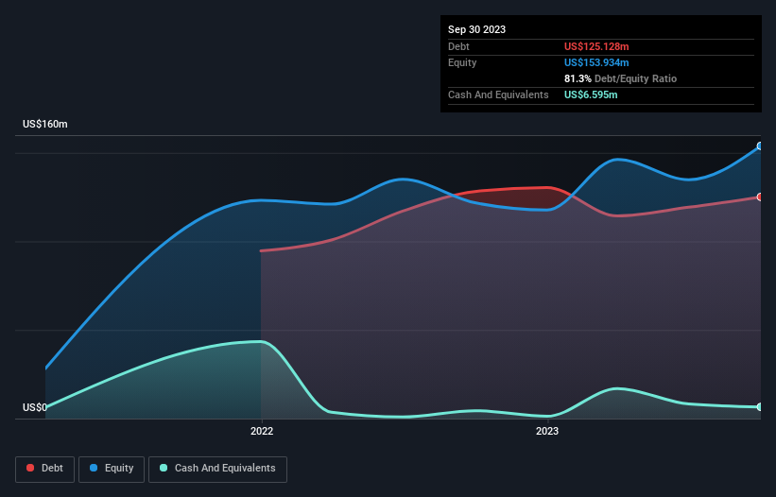
Task: Click tooltip Cash And Equivalents row label
Action: (x=498, y=94)
